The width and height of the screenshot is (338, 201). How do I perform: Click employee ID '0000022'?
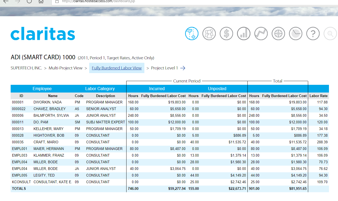(x=19, y=109)
